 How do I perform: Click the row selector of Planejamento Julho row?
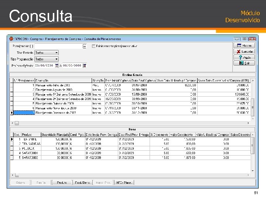pyautogui.click(x=11, y=85)
